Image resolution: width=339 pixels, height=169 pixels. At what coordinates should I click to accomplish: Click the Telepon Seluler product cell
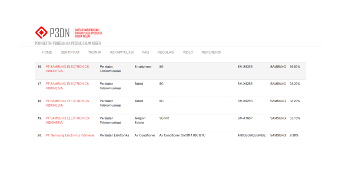140,120
